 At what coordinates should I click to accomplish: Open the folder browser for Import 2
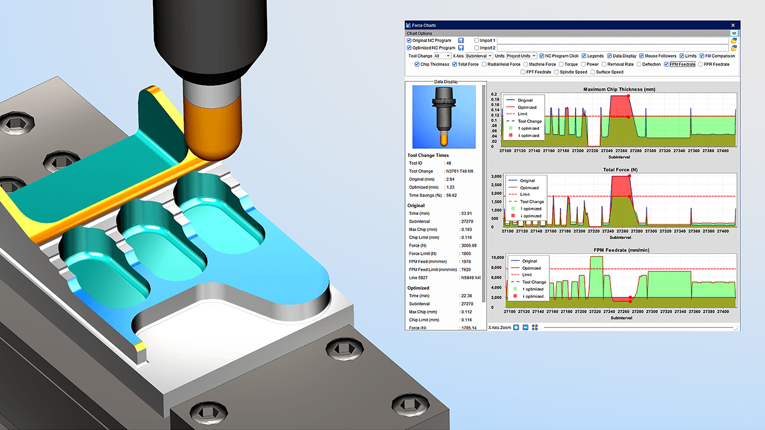coord(734,48)
